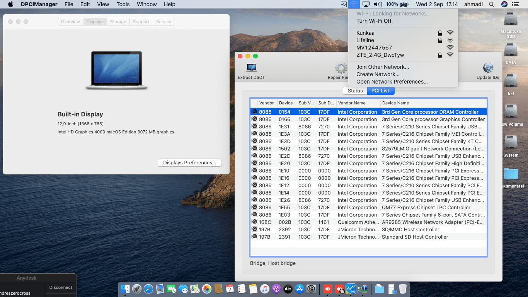Click the Extract DSDT toolbar icon
The width and height of the screenshot is (528, 297).
(x=252, y=67)
